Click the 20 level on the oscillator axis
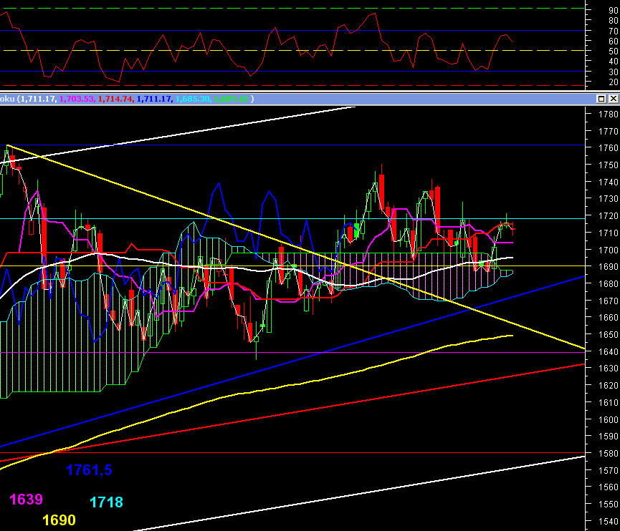Screen dimensions: 620x531 point(614,82)
